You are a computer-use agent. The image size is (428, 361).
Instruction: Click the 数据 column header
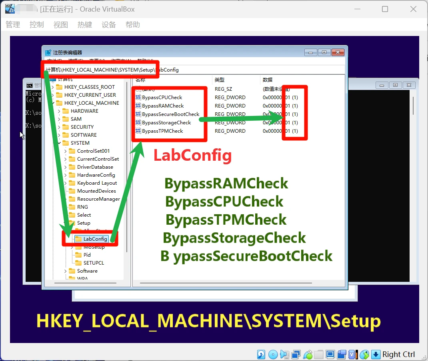pyautogui.click(x=268, y=80)
